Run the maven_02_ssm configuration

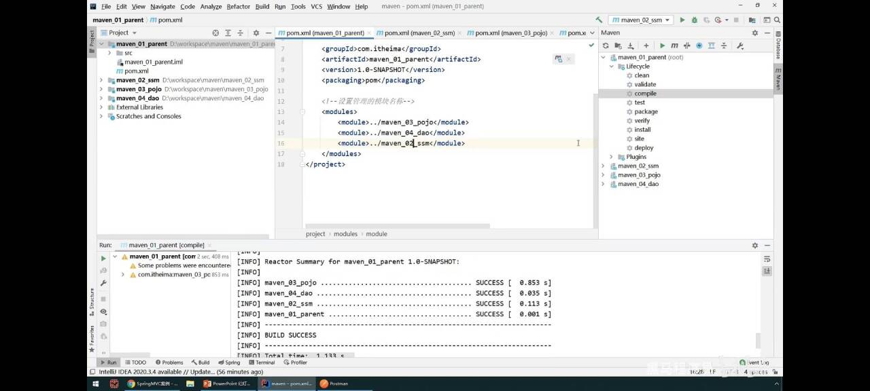(x=682, y=20)
